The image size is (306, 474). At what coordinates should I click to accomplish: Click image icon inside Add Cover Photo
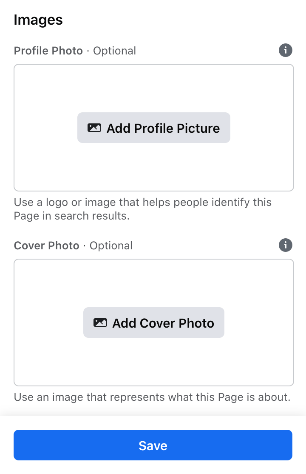100,323
